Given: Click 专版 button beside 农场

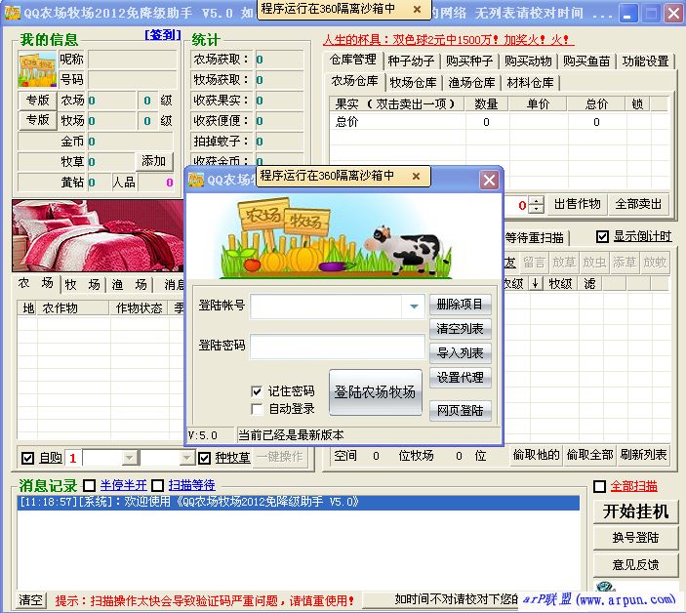Looking at the screenshot, I should pos(38,101).
